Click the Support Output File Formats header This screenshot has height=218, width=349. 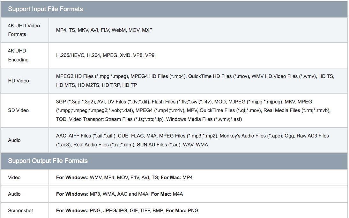tap(48, 161)
